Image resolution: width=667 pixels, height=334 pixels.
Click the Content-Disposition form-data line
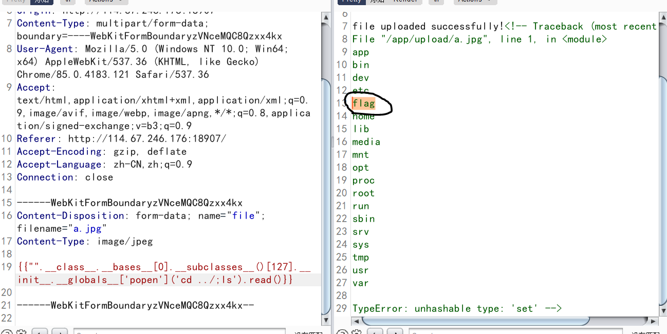pos(141,215)
